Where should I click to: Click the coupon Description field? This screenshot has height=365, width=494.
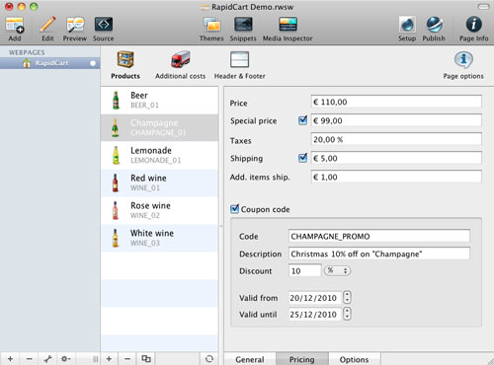379,254
